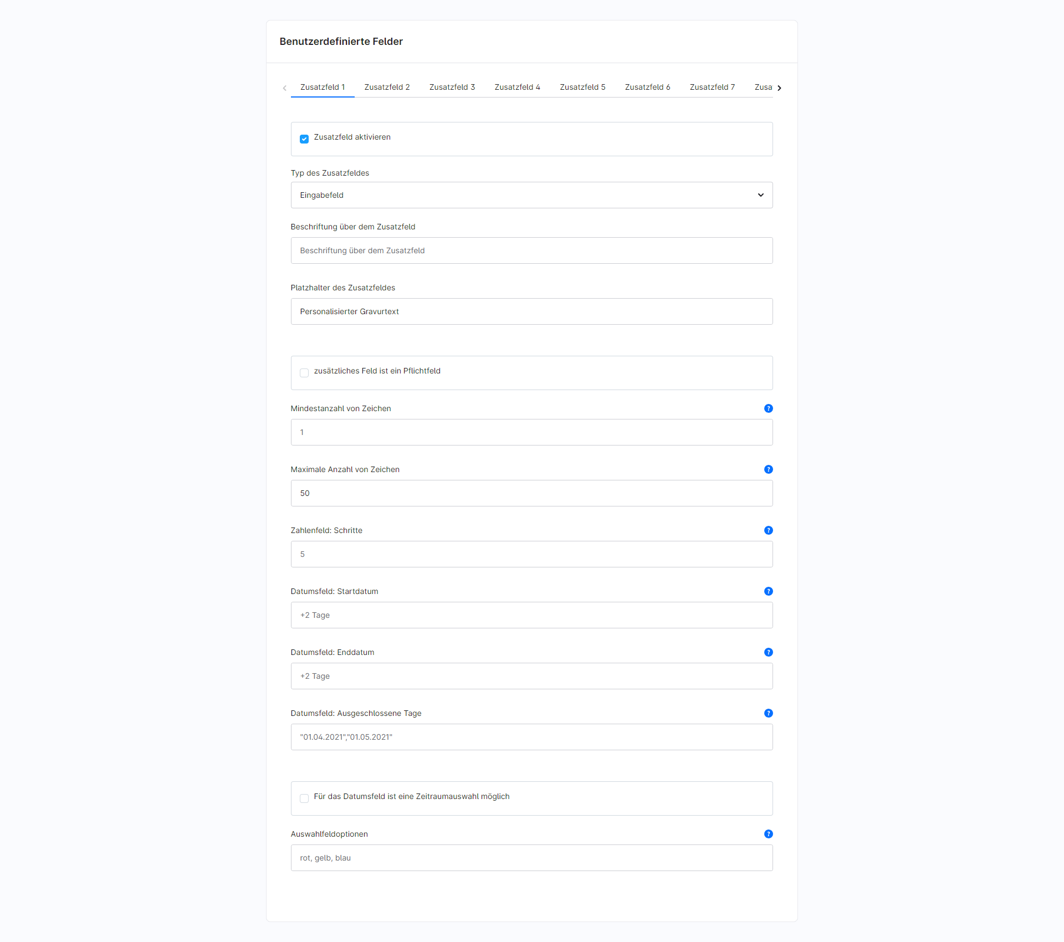Switch to the Zusatzfeld 2 tab
This screenshot has width=1064, height=942.
pos(387,87)
